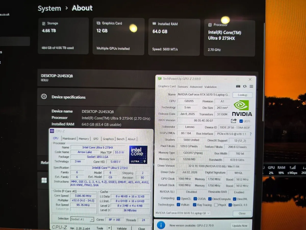This screenshot has height=230, width=306.
Task: Open the CPU-Z Tools dropdown arrow
Action: (x=109, y=228)
